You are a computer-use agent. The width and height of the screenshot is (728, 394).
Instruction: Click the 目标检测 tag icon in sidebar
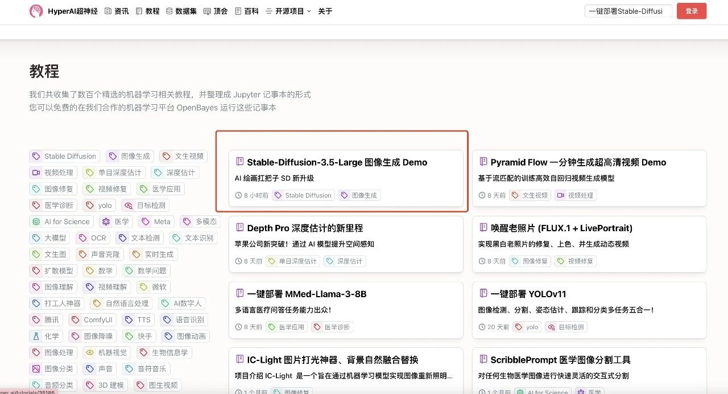click(128, 206)
